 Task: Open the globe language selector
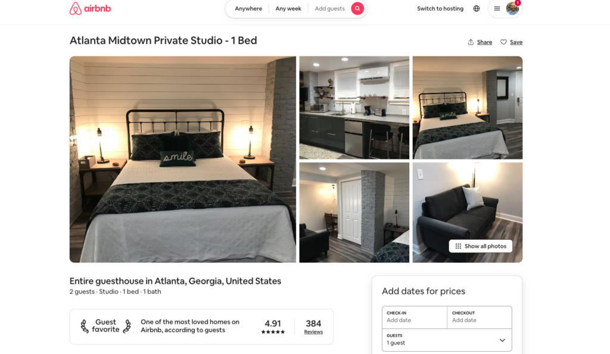[x=477, y=8]
